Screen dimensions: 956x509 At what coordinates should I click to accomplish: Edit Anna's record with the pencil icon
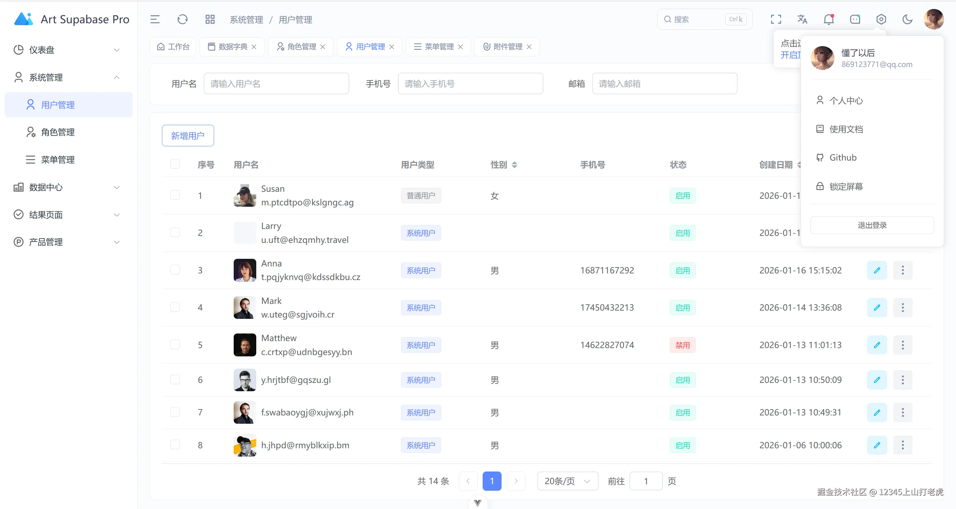[877, 270]
